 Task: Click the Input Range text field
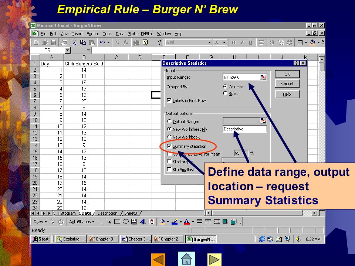point(241,77)
